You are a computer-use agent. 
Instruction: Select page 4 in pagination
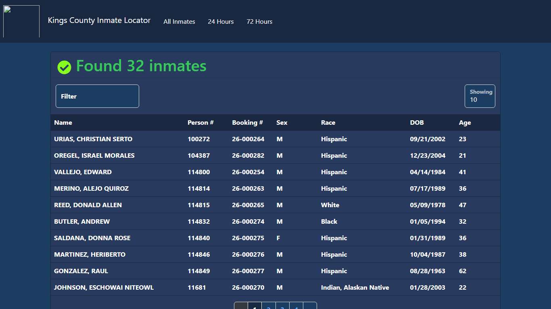pos(296,307)
